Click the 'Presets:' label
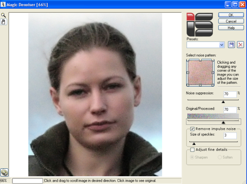The image size is (247, 184). tap(193, 39)
